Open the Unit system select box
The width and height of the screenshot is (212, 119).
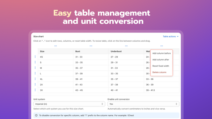(x=69, y=104)
